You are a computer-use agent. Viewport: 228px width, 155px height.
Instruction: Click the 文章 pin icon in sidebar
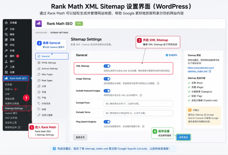point(6,29)
